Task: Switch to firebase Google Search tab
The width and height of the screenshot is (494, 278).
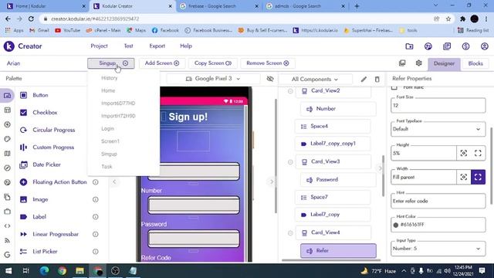Action: [218, 6]
